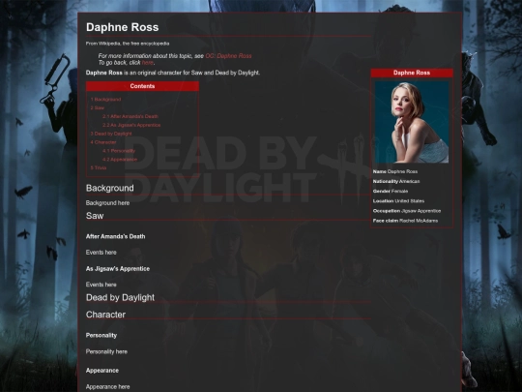Open '2.2 As Jigsaw's Apprentice' contents entry
Viewport: 522px width, 392px height.
pos(131,125)
